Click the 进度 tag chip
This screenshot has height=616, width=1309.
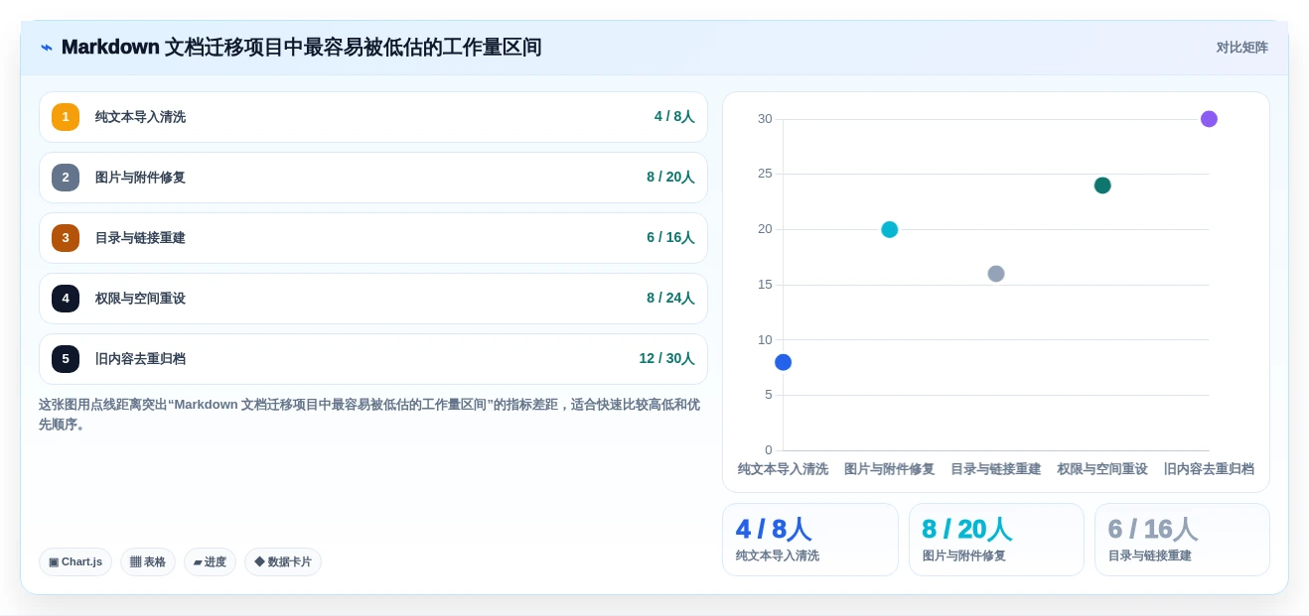[x=210, y=562]
